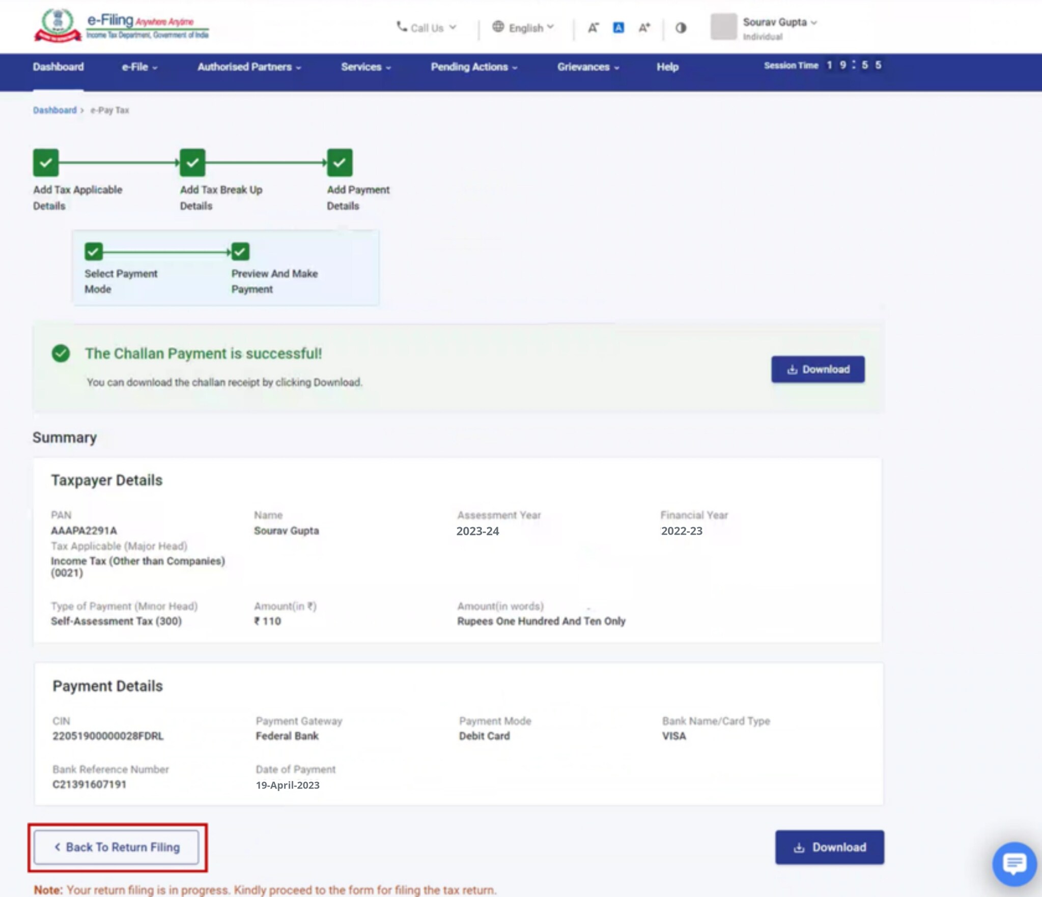Image resolution: width=1042 pixels, height=897 pixels.
Task: Download challan receipt from success banner
Action: pos(818,369)
